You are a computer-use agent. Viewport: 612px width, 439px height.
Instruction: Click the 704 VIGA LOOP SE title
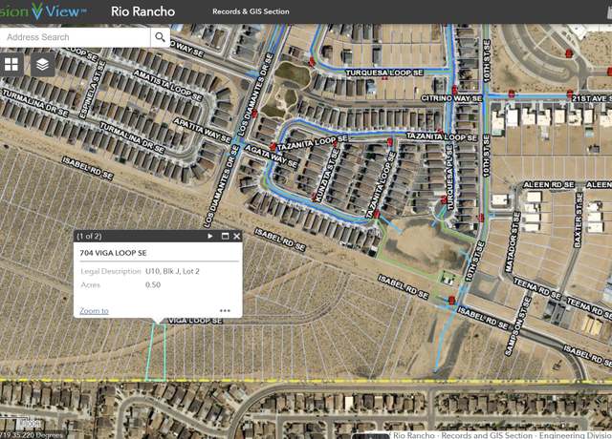[x=113, y=253]
